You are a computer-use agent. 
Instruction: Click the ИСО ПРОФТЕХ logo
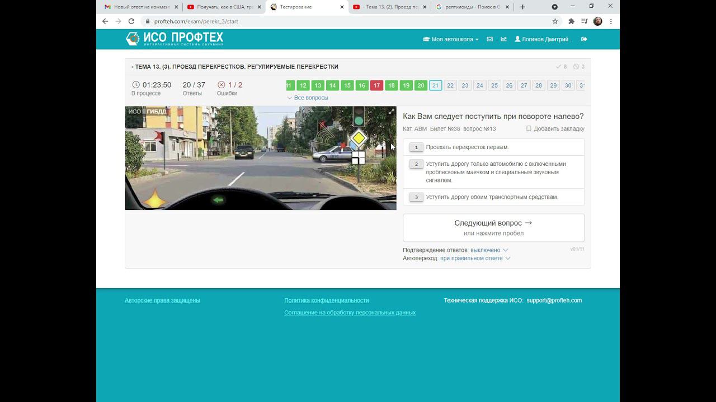(175, 39)
